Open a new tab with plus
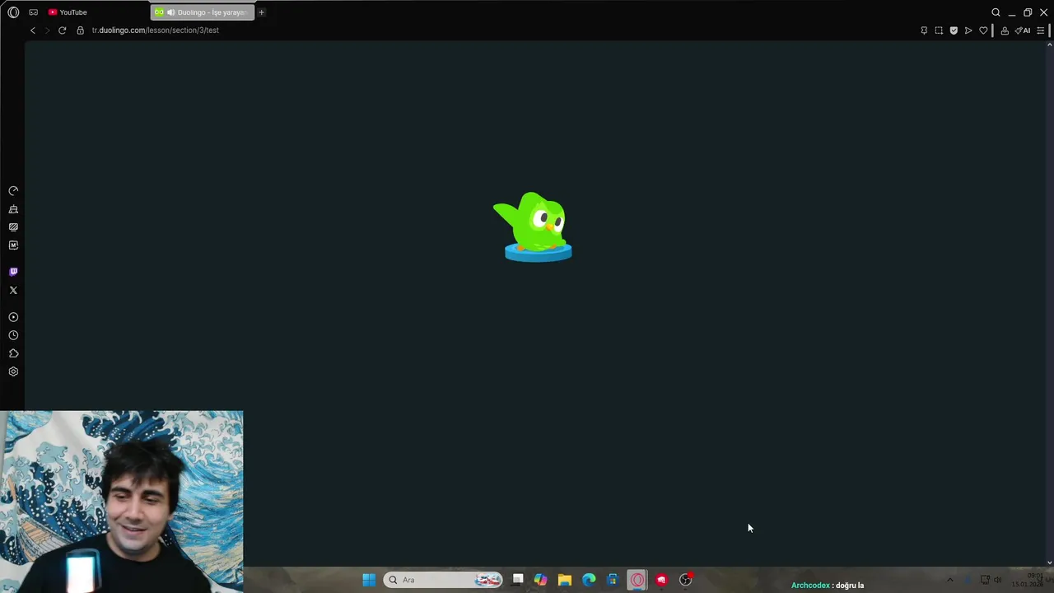Screen dimensions: 1054x593 (x=261, y=12)
